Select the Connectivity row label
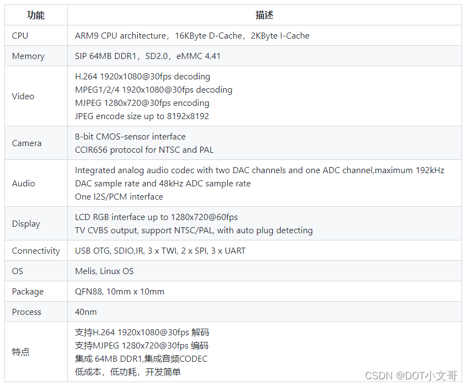Viewport: 466px width, 386px height. pos(36,251)
